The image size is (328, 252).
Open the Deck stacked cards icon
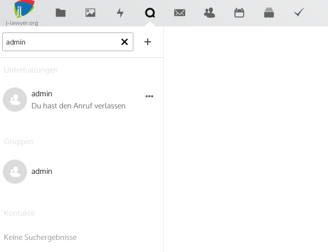pos(269,13)
